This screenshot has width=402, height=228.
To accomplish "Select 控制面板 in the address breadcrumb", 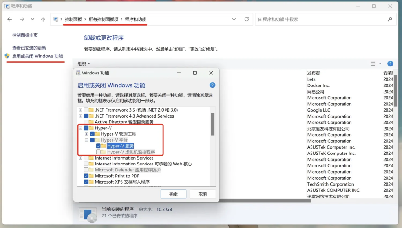I will (x=73, y=19).
